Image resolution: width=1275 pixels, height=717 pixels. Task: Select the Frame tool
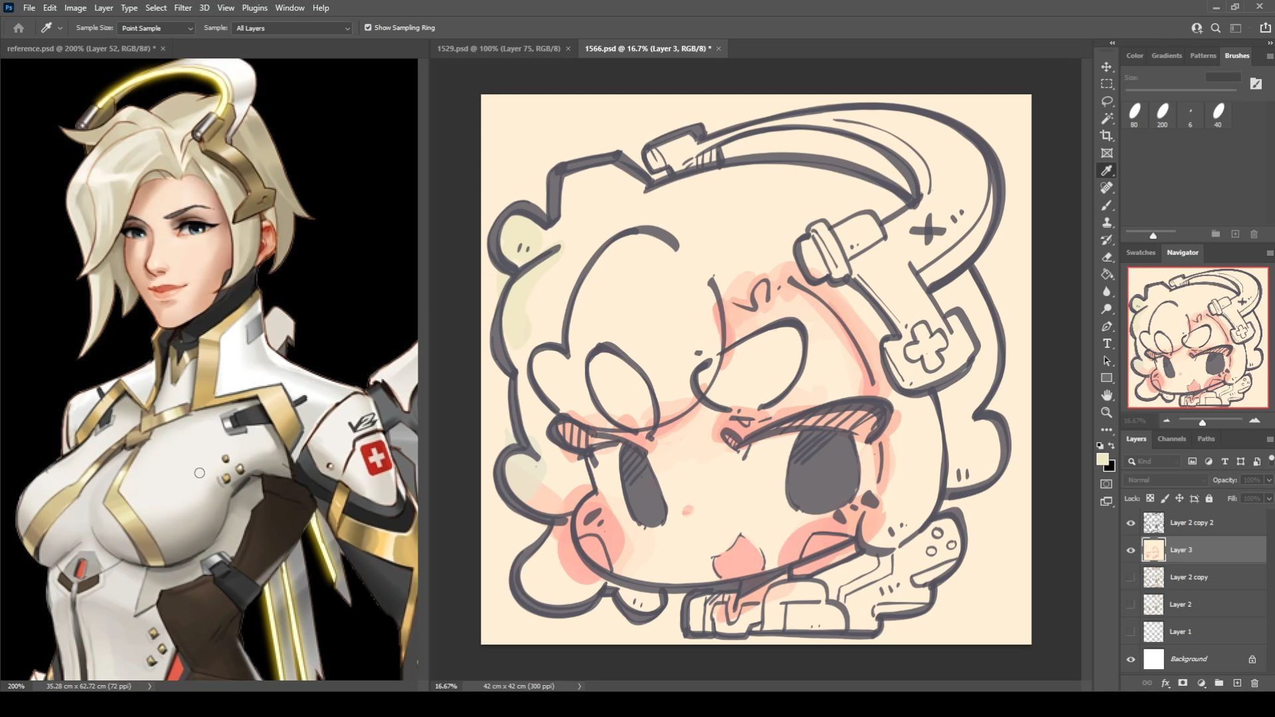tap(1106, 153)
